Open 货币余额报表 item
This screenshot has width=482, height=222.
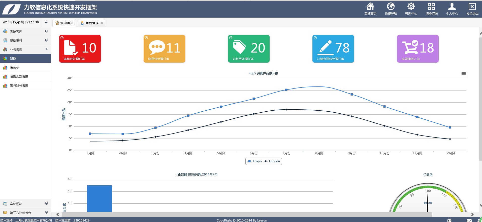(x=25, y=77)
